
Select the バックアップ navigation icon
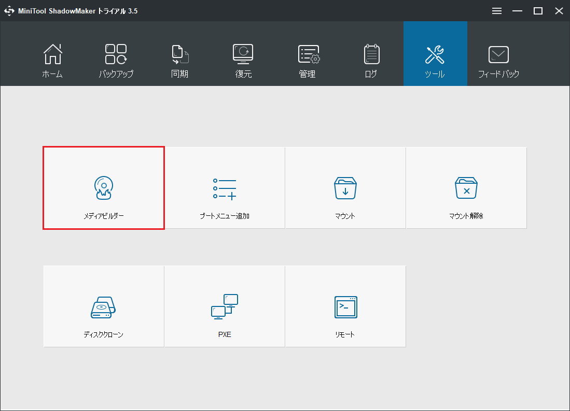point(116,53)
